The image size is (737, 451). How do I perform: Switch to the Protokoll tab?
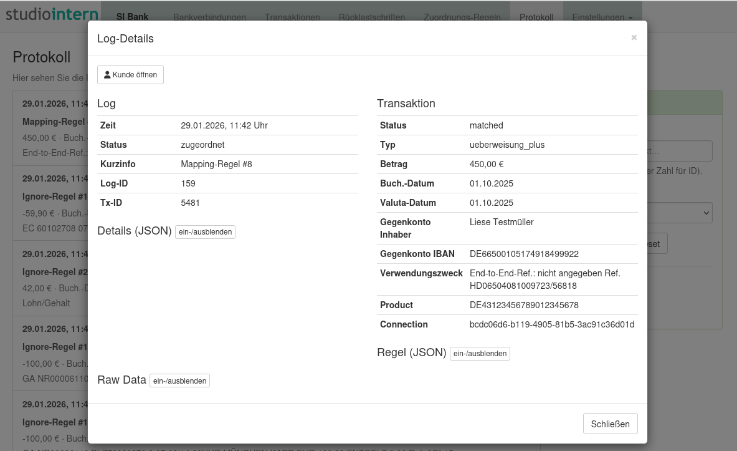pyautogui.click(x=536, y=17)
